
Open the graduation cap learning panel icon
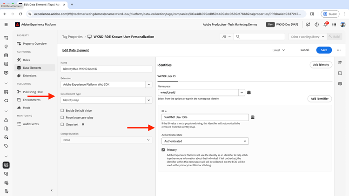(340, 62)
